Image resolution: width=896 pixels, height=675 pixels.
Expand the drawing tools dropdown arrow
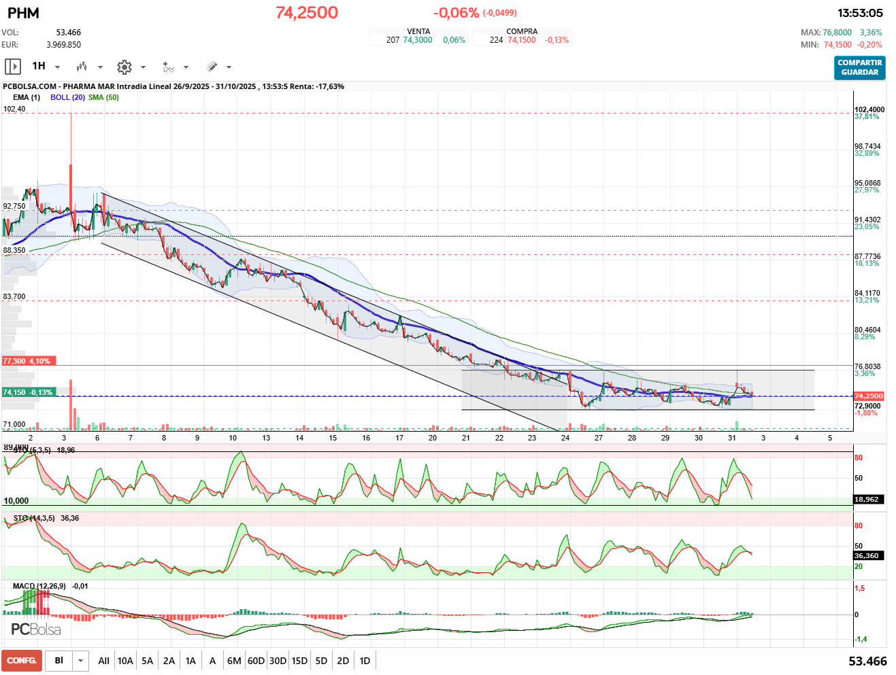pyautogui.click(x=229, y=67)
